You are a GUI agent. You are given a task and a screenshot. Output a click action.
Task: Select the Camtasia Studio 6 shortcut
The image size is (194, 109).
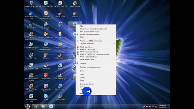[60, 45]
